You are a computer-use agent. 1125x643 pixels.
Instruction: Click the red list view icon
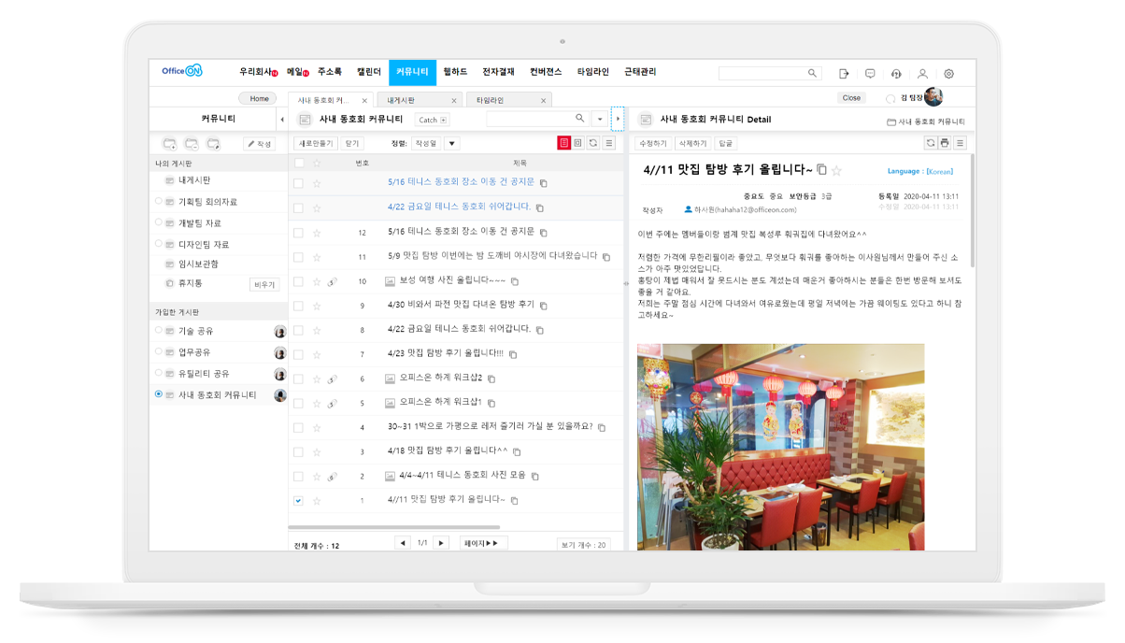563,143
